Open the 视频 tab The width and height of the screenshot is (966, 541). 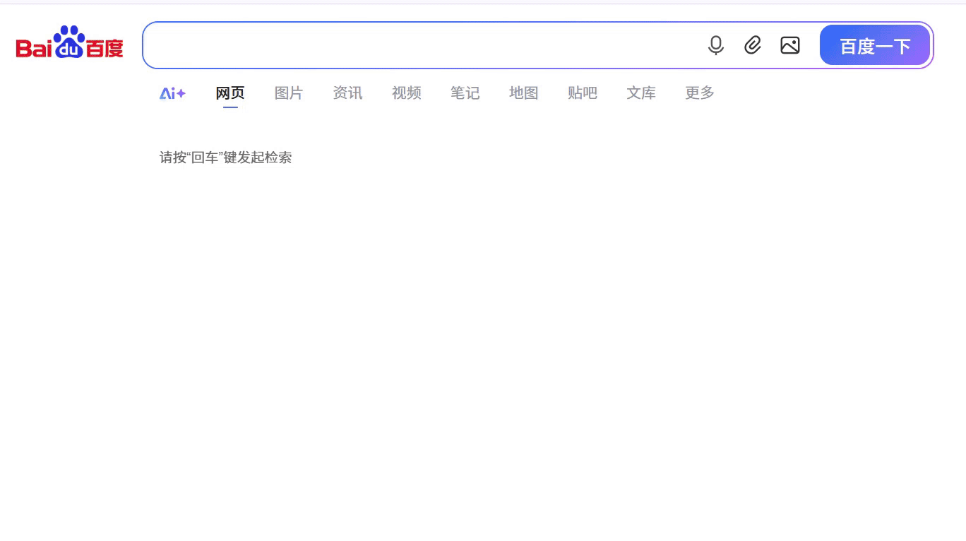click(406, 93)
